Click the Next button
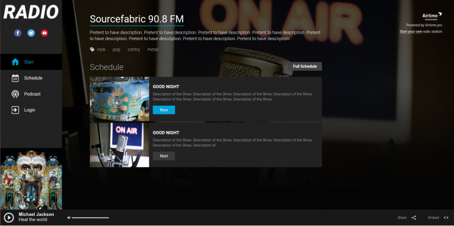 click(x=164, y=156)
